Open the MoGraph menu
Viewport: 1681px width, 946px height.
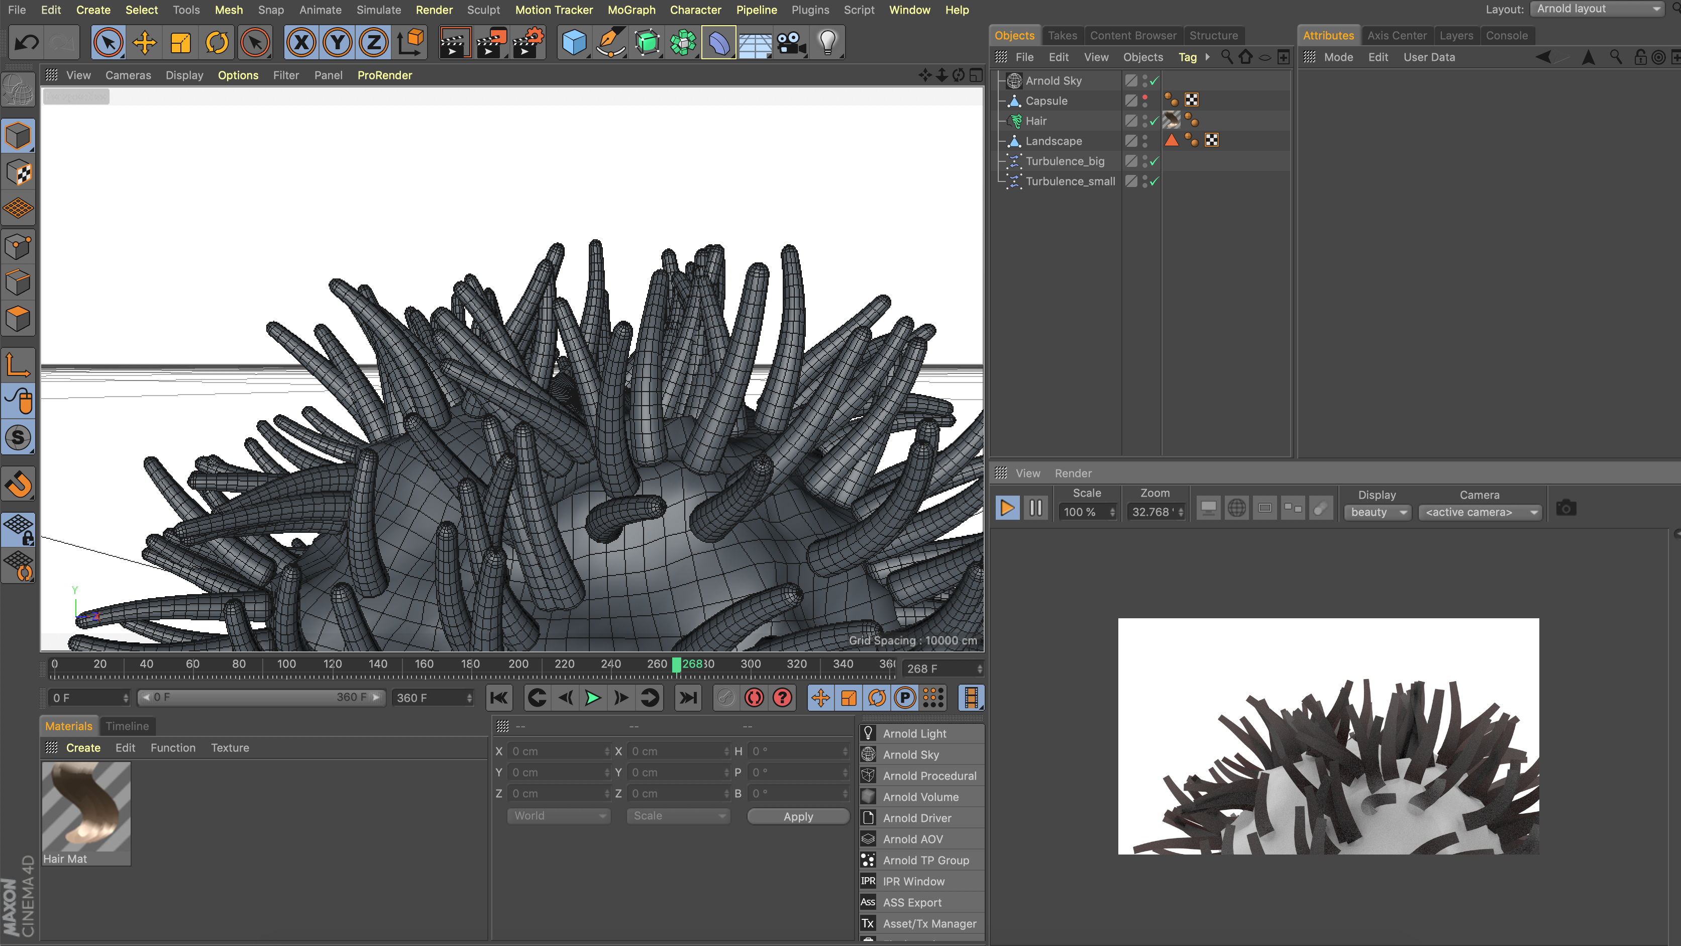631,10
